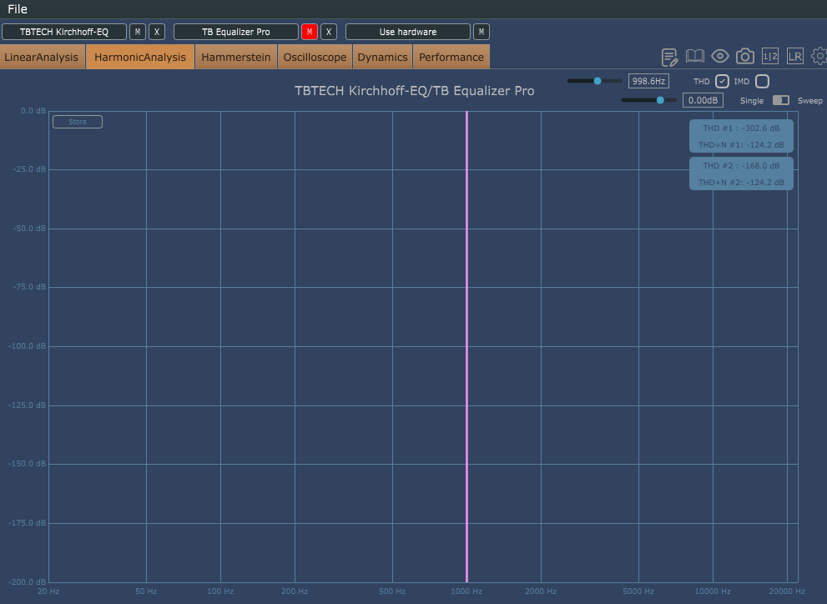
Task: Click the Use hardware selector
Action: coord(407,32)
